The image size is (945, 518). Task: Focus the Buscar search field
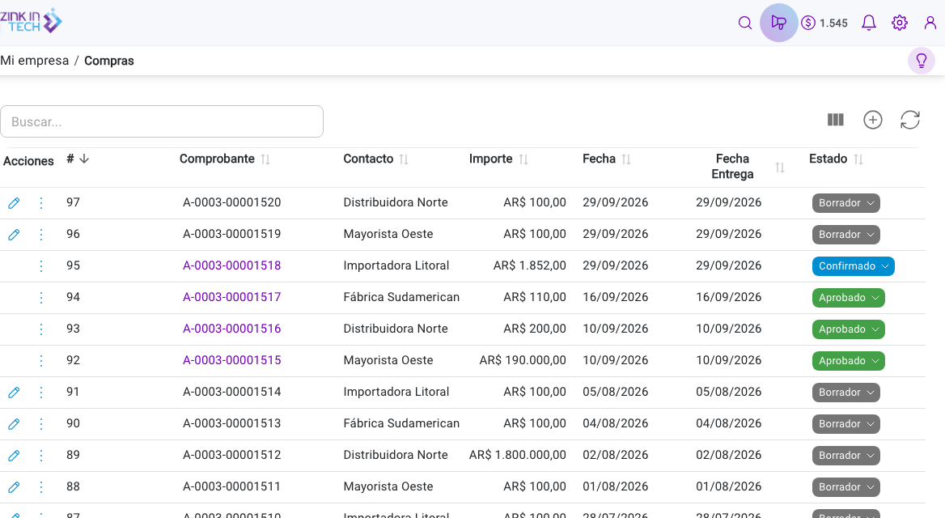click(x=162, y=122)
